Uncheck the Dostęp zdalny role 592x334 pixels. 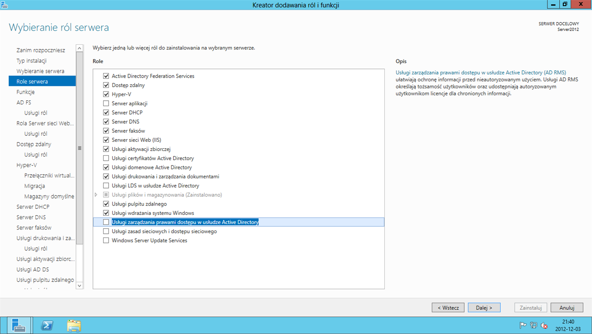pyautogui.click(x=106, y=85)
